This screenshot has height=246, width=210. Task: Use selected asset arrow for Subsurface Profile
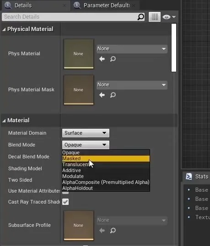click(102, 230)
